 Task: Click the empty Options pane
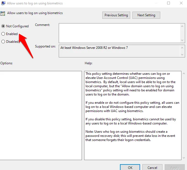41,115
